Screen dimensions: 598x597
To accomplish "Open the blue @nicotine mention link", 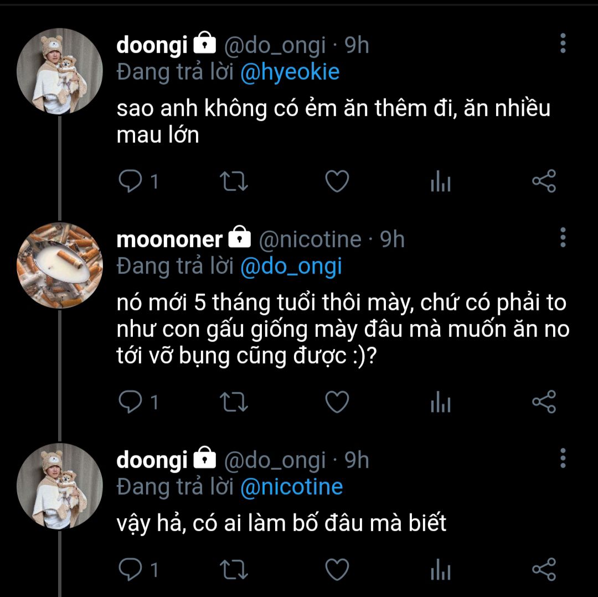I will 292,487.
